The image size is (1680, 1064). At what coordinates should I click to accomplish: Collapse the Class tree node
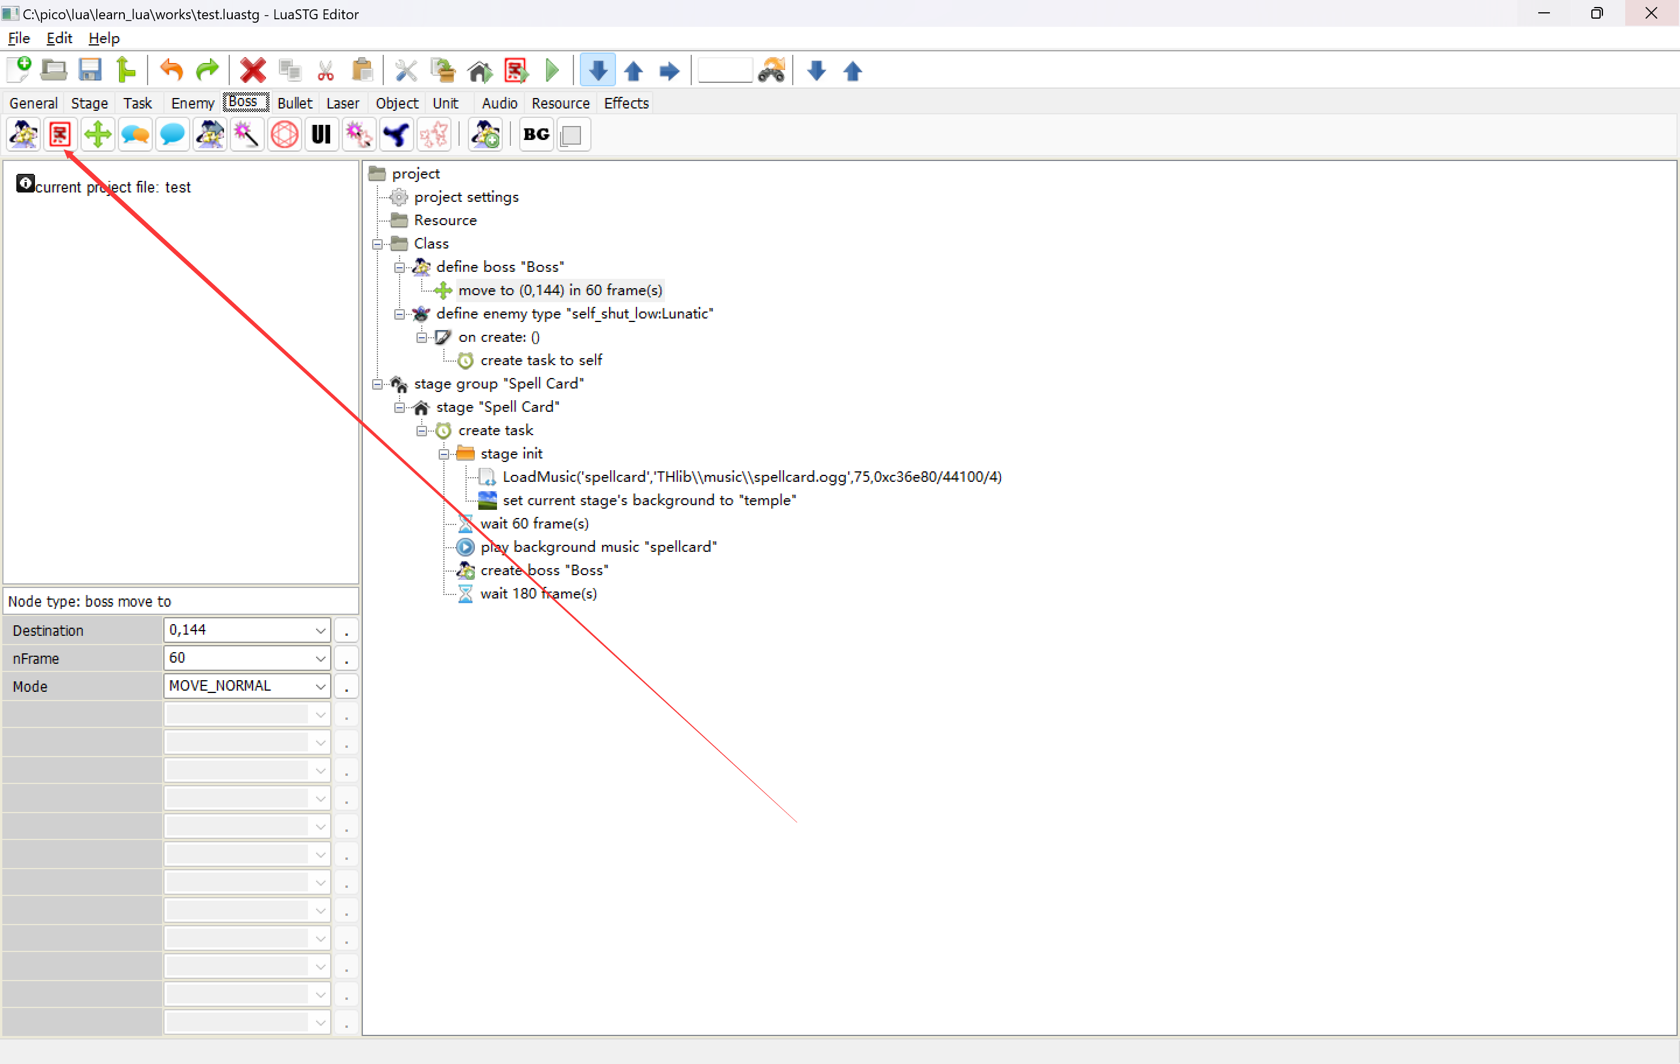[x=377, y=244]
